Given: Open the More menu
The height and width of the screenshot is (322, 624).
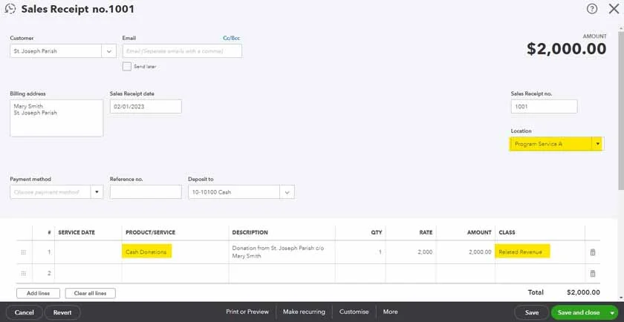Looking at the screenshot, I should (x=391, y=312).
